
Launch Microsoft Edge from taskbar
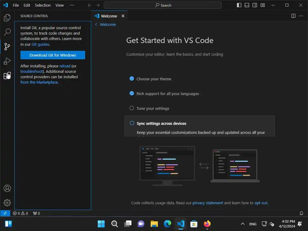click(167, 224)
